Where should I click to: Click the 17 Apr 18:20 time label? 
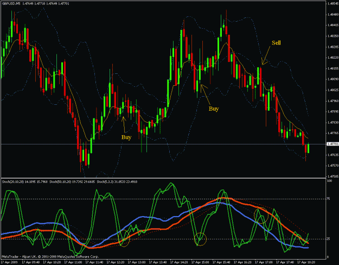[306, 262]
